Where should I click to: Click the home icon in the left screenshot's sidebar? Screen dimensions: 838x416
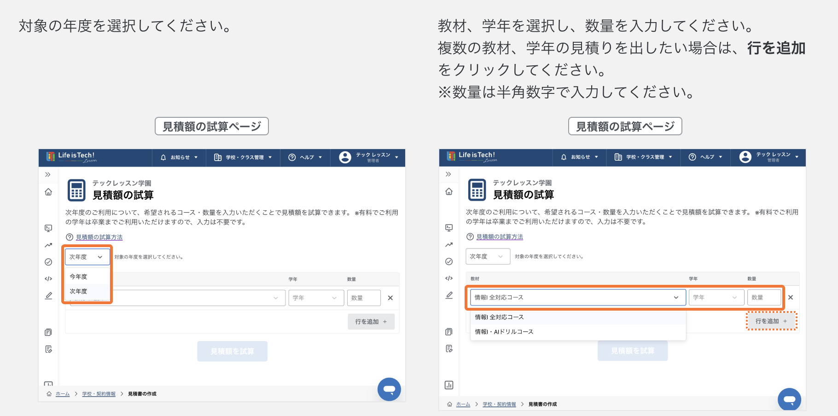(x=48, y=192)
